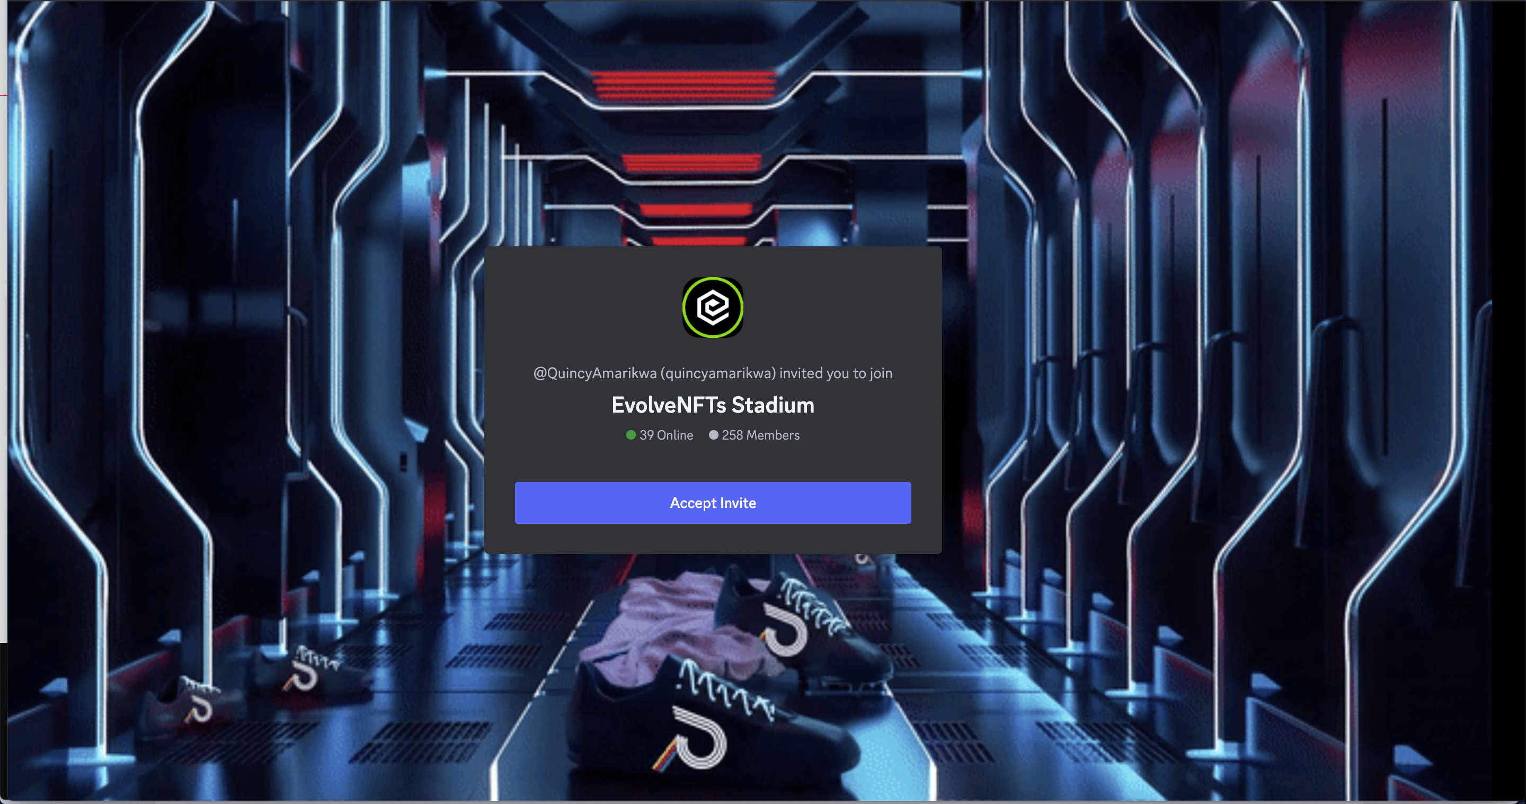The image size is (1526, 804).
Task: Click the green online status dot
Action: coord(631,435)
